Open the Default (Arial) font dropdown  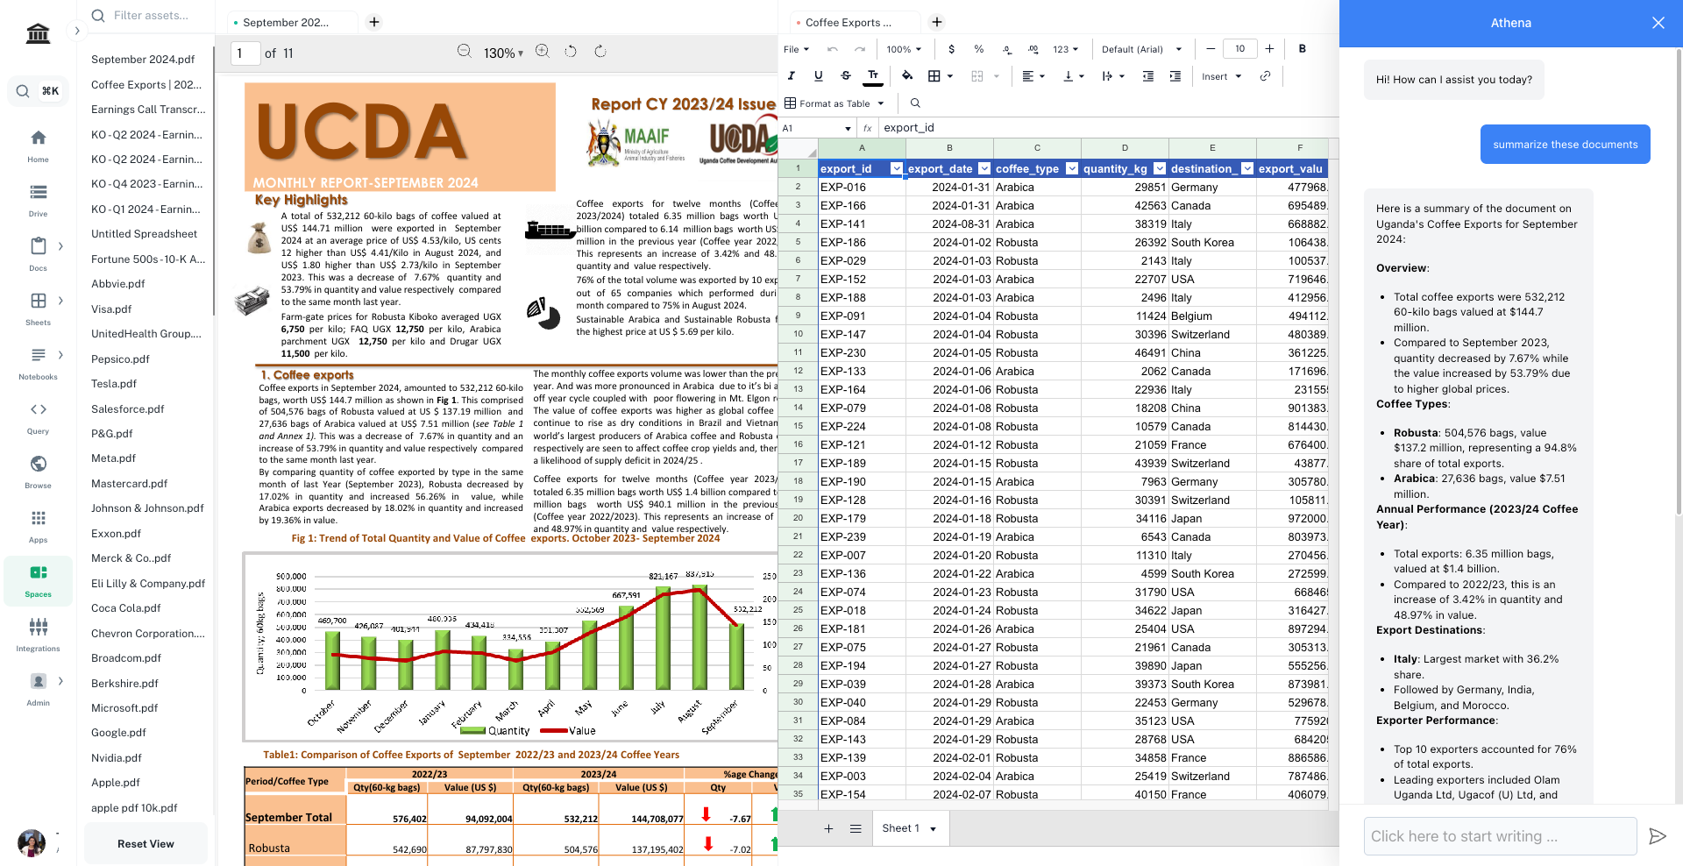(1142, 49)
